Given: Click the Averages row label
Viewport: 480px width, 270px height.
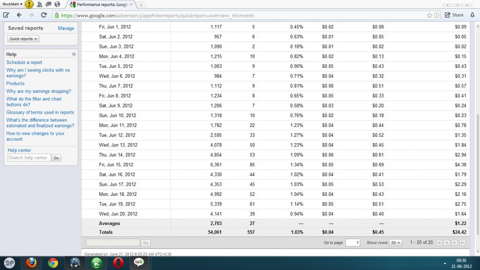Looking at the screenshot, I should click(109, 223).
